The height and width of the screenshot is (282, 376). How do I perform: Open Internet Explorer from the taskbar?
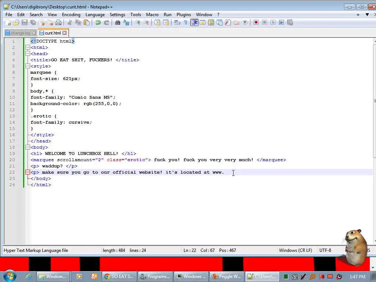tap(29, 276)
